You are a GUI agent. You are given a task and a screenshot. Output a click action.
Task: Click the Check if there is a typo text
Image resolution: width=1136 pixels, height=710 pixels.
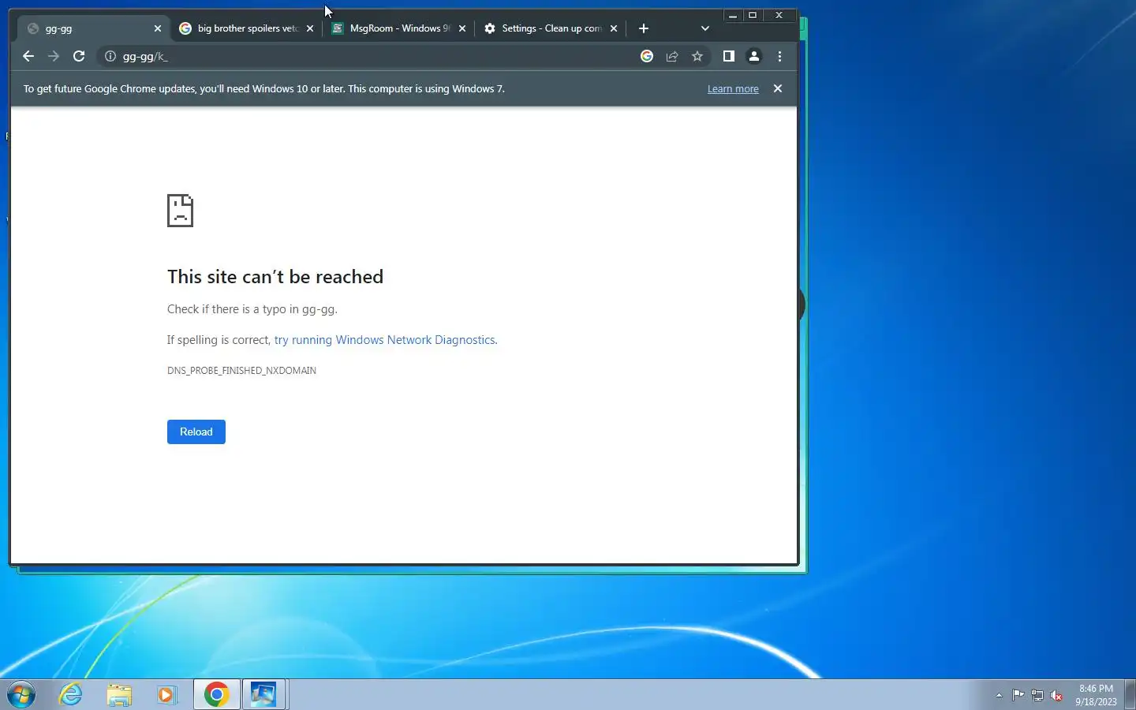tap(252, 309)
